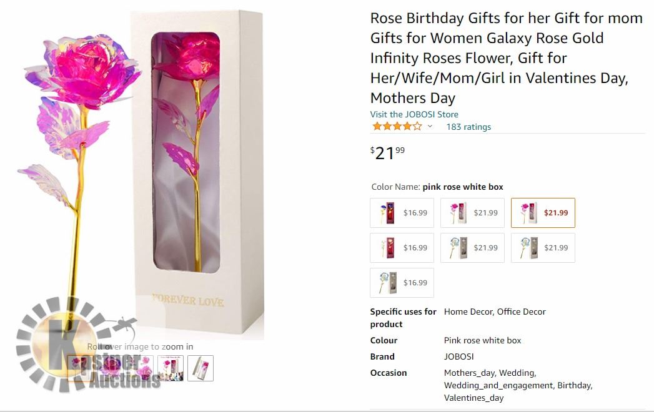The width and height of the screenshot is (654, 412).
Task: Select the highlighted rose-with-box thumbnail
Action: pyautogui.click(x=80, y=368)
